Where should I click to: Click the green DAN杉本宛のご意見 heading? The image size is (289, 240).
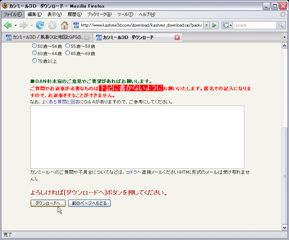click(91, 81)
